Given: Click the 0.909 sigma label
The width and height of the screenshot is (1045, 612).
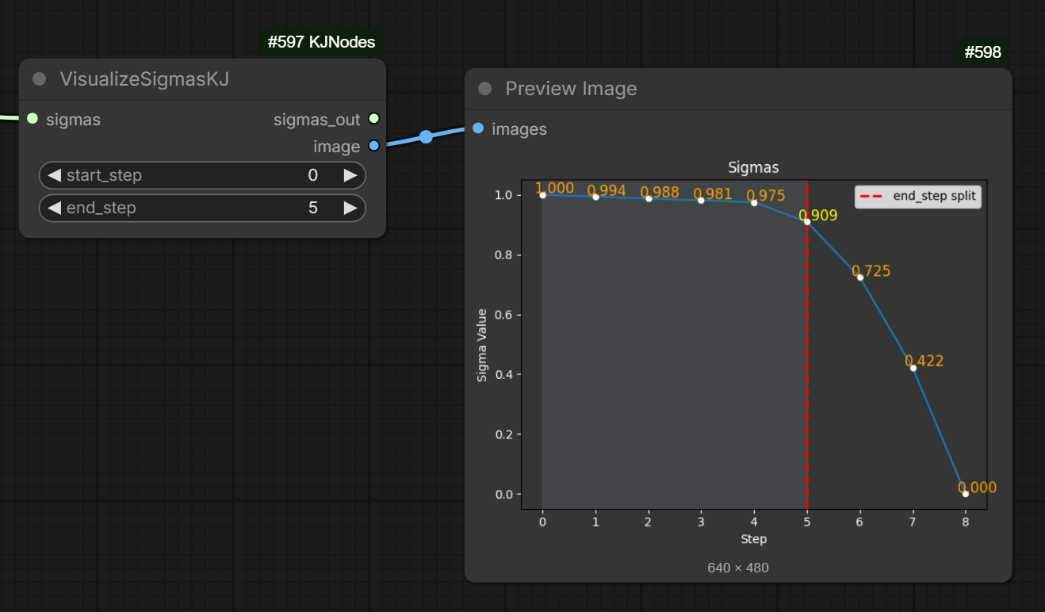Looking at the screenshot, I should click(x=818, y=216).
